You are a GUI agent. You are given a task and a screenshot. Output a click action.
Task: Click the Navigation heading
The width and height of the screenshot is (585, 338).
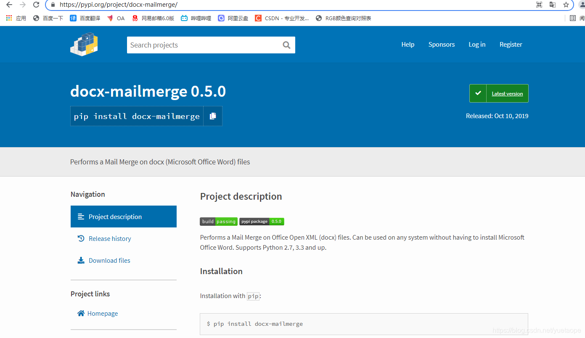tap(88, 194)
